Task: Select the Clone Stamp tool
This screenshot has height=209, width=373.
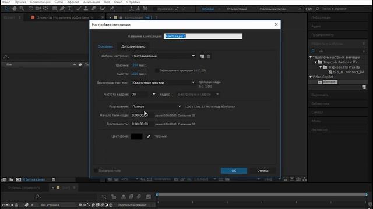Action: 86,9
